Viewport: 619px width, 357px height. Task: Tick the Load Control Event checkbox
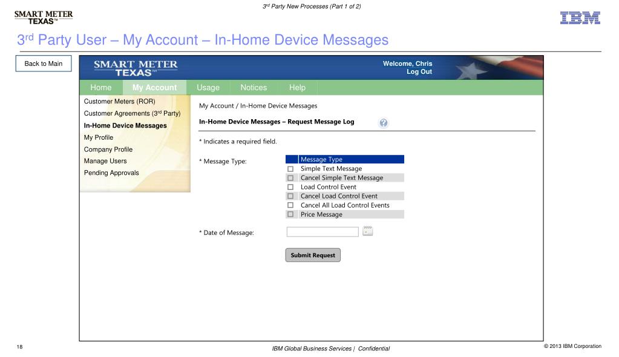[290, 187]
